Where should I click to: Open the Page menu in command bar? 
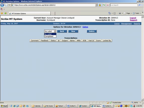tap(128, 13)
